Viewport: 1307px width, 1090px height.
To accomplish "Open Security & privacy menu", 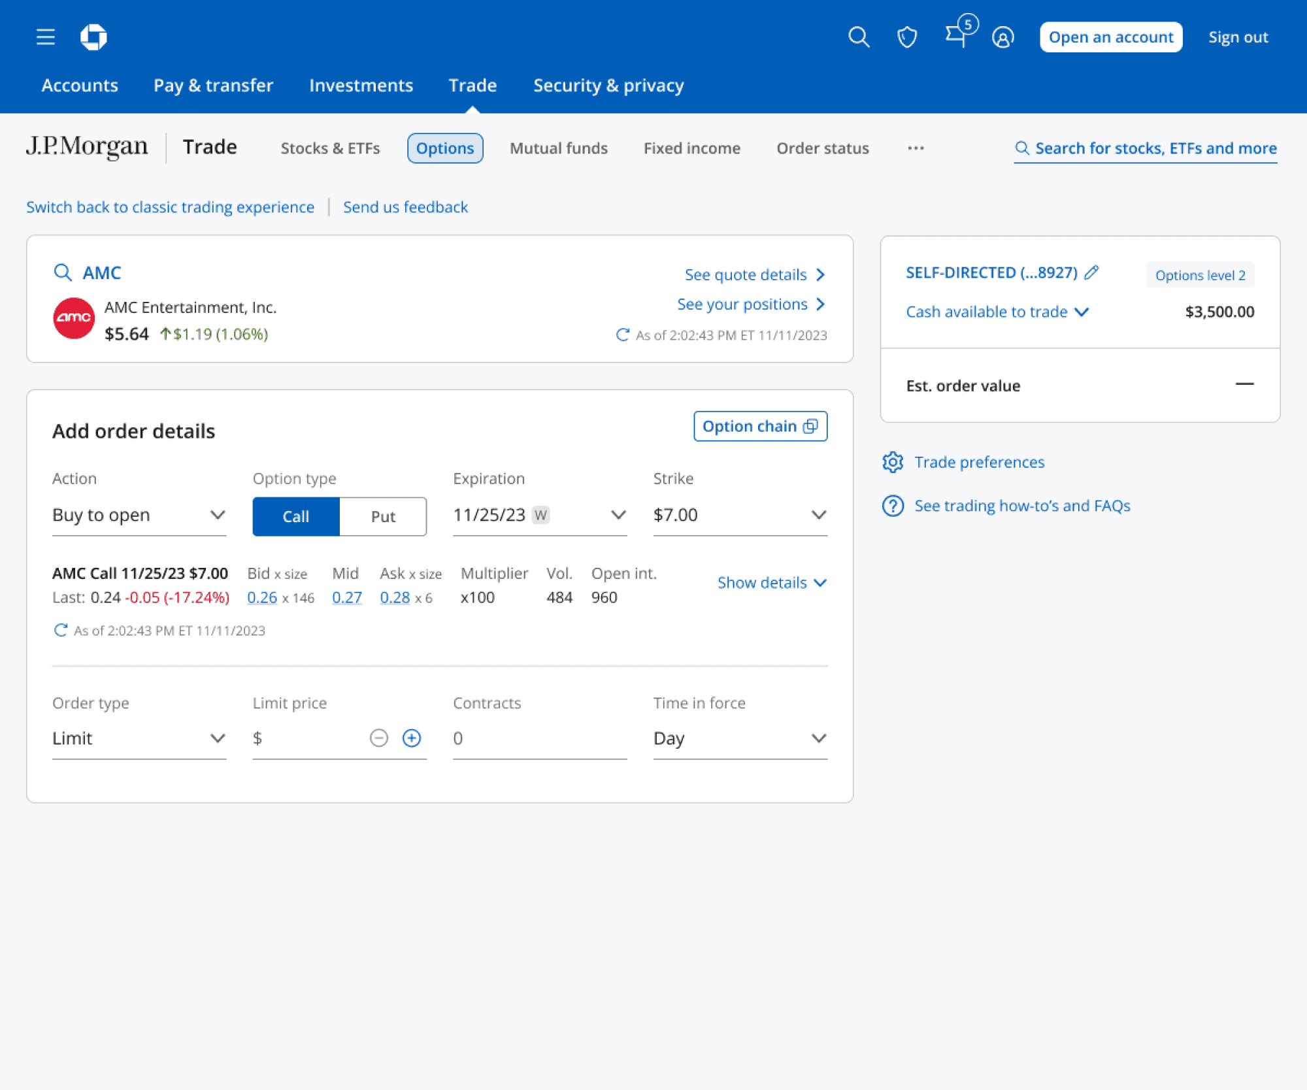I will (x=608, y=85).
